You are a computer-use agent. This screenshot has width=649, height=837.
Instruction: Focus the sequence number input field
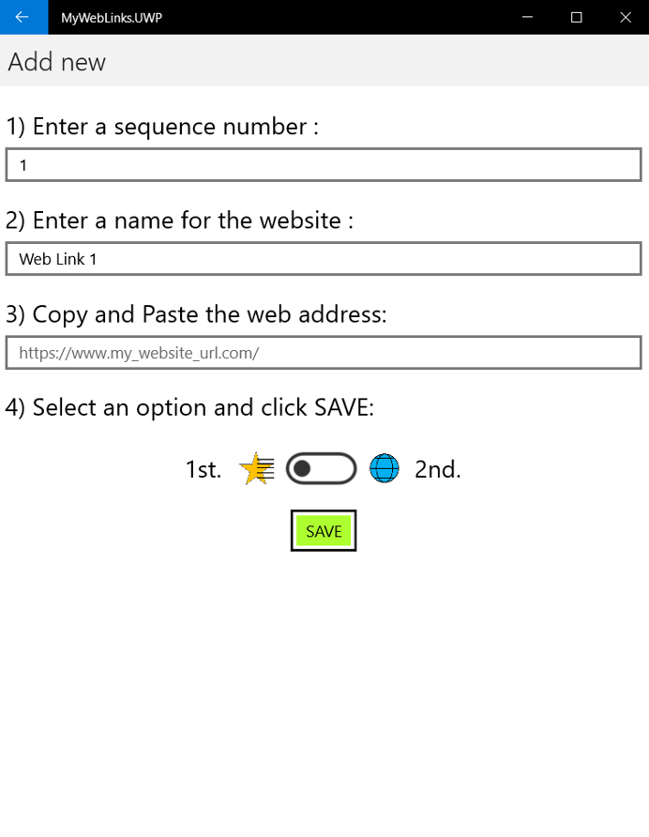pos(324,165)
